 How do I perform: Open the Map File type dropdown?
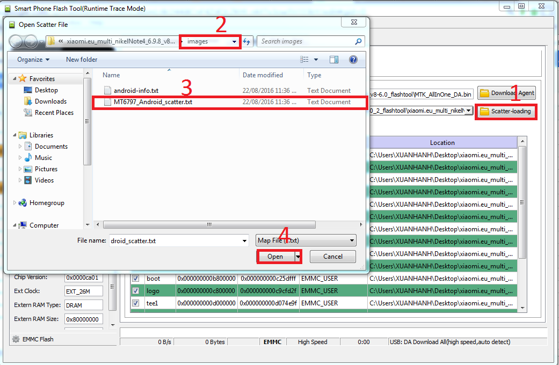coord(306,240)
